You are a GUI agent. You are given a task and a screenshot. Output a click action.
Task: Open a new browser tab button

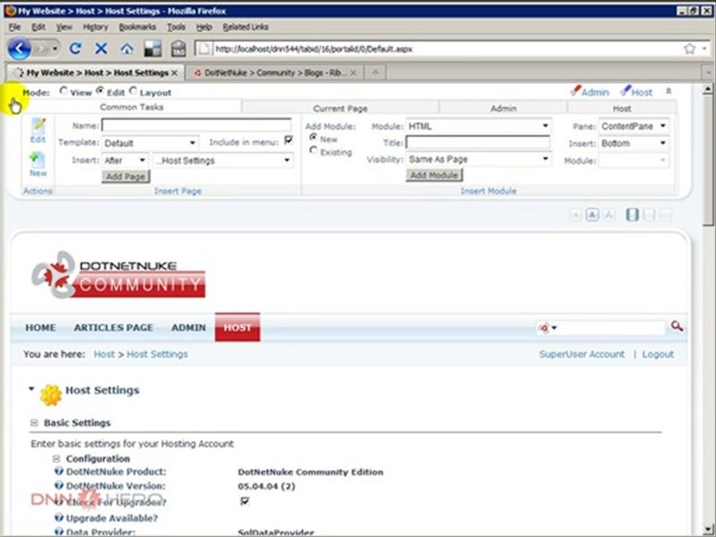(x=375, y=72)
